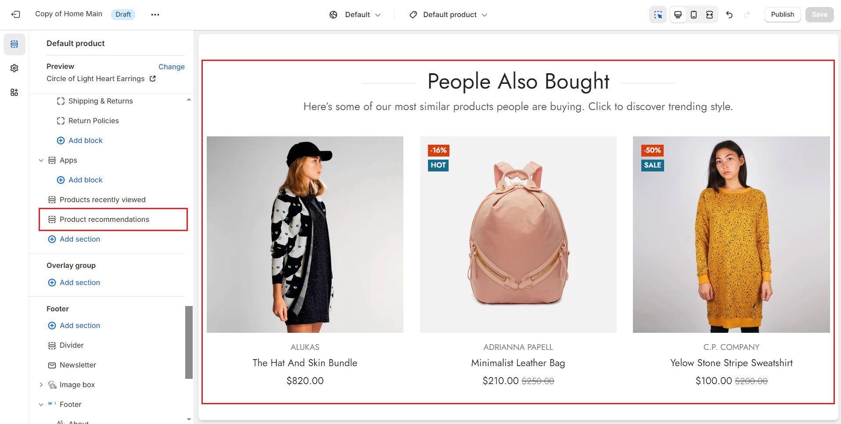Viewport: 841px width, 424px height.
Task: Click the Minimalist Leather Bag product image
Action: [x=518, y=235]
